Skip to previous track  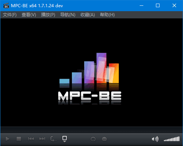click(x=31, y=139)
